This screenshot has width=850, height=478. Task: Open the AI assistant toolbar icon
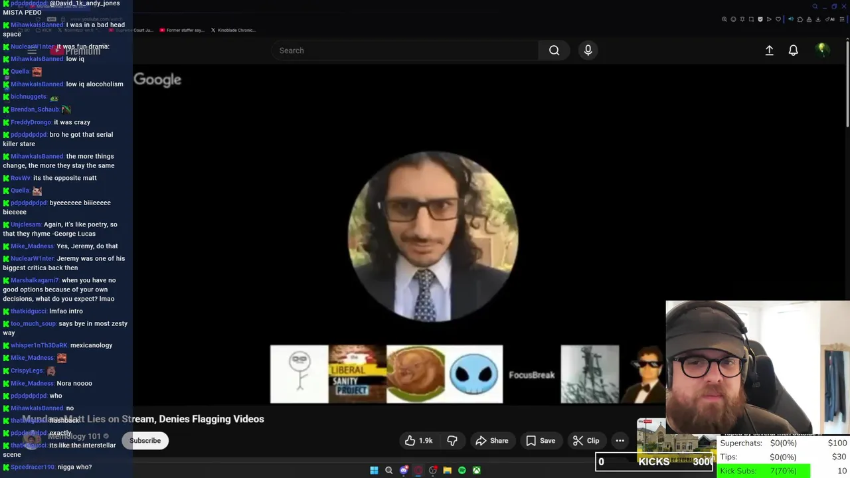click(830, 19)
